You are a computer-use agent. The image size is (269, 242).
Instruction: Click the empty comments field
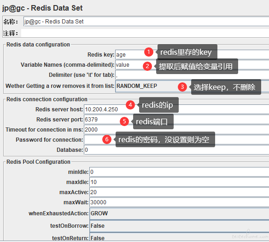(145, 33)
